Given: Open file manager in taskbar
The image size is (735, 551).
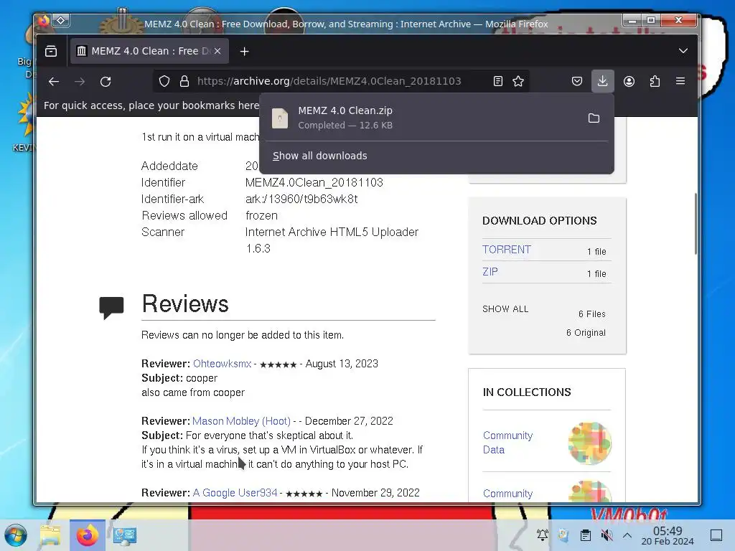Looking at the screenshot, I should coord(50,535).
